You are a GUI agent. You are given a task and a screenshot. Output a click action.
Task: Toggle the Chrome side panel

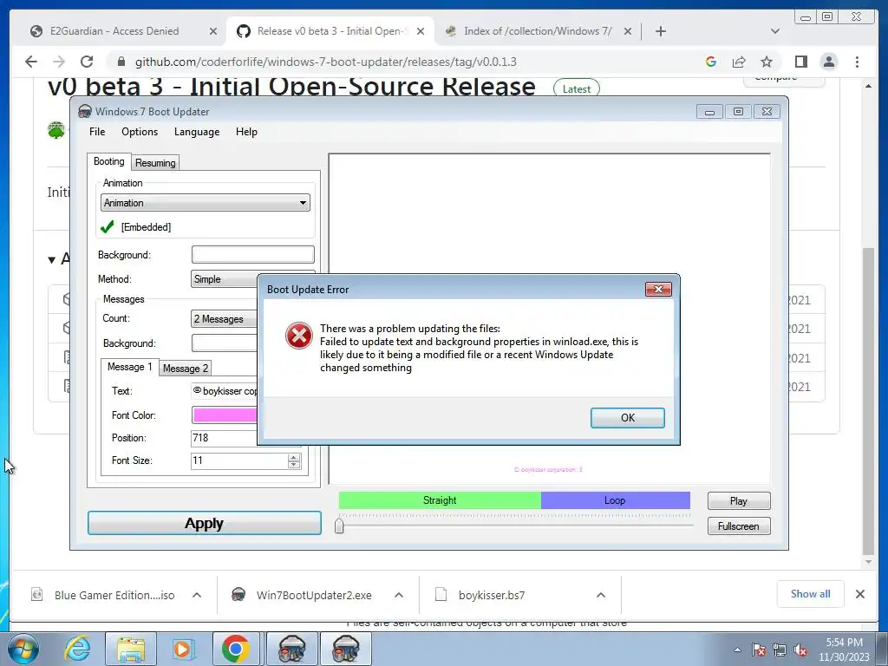point(800,62)
